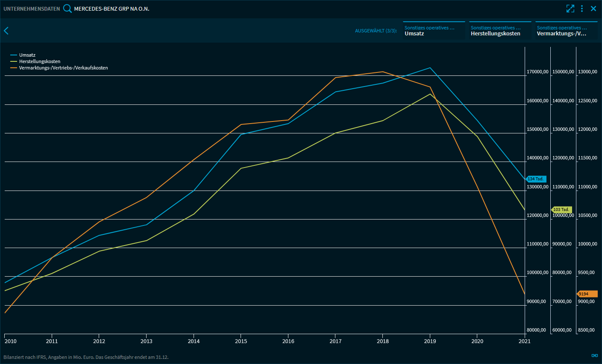Close the Unternehmensdaten widget
Viewport: 602px width, 364px height.
pos(593,9)
